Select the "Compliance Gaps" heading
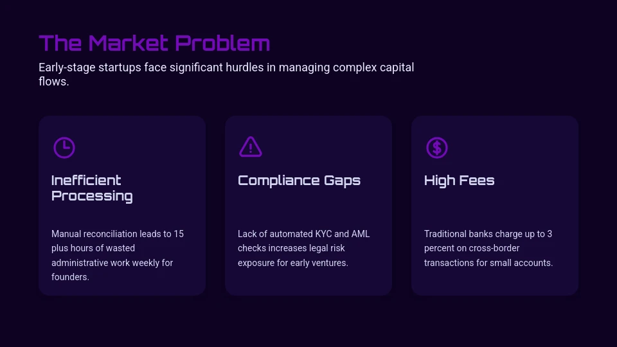This screenshot has width=617, height=347. pyautogui.click(x=299, y=181)
